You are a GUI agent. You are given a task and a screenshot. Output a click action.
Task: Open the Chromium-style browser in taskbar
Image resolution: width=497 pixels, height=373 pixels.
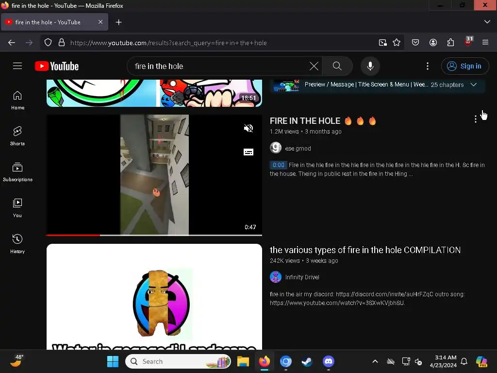pyautogui.click(x=285, y=361)
